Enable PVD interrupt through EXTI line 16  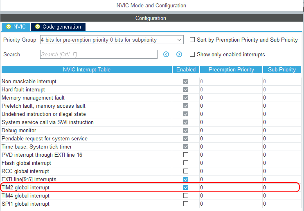tap(186, 155)
